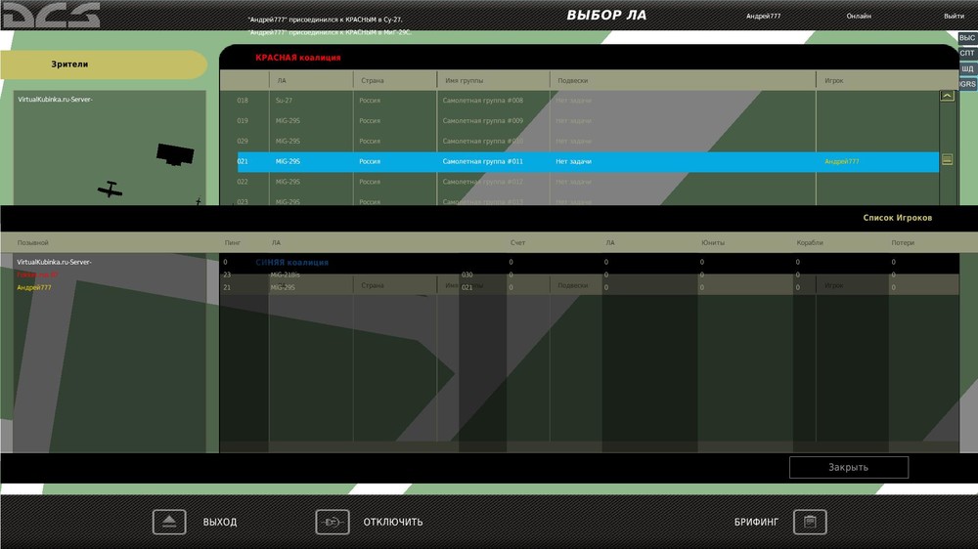Click the ОТКЛЮЧИТЬ label
The image size is (978, 549).
pyautogui.click(x=393, y=523)
